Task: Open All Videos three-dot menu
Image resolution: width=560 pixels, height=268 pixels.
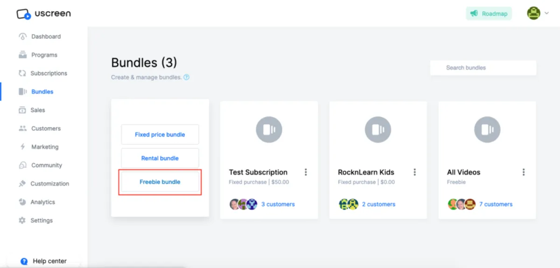Action: click(524, 172)
